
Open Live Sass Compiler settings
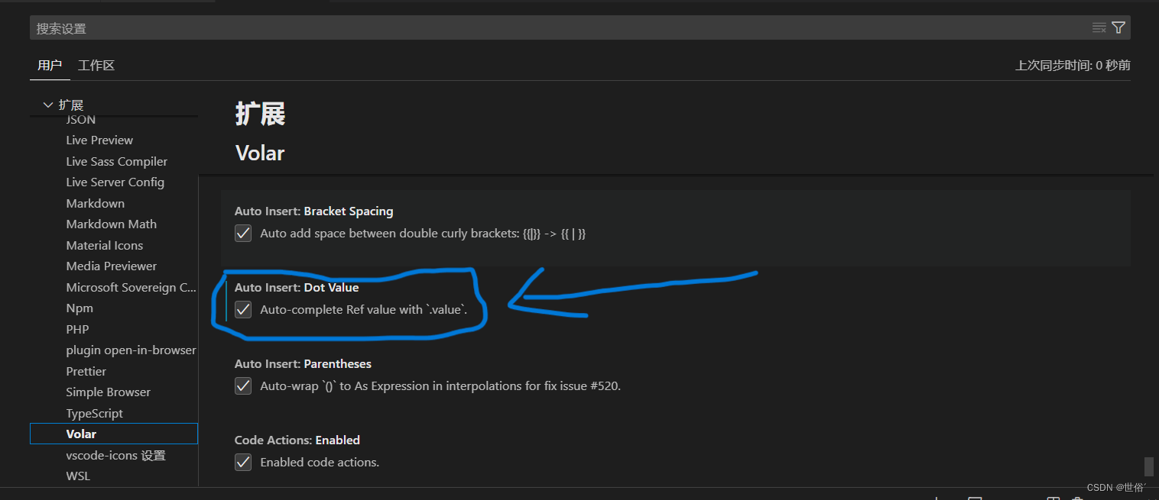point(116,161)
